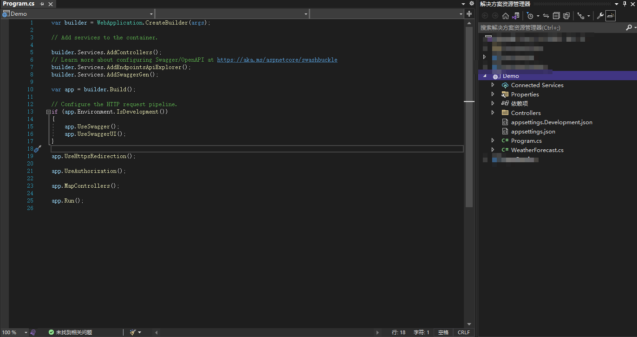Viewport: 637px width, 337px height.
Task: Expand the Connected Services node
Action: [x=493, y=85]
